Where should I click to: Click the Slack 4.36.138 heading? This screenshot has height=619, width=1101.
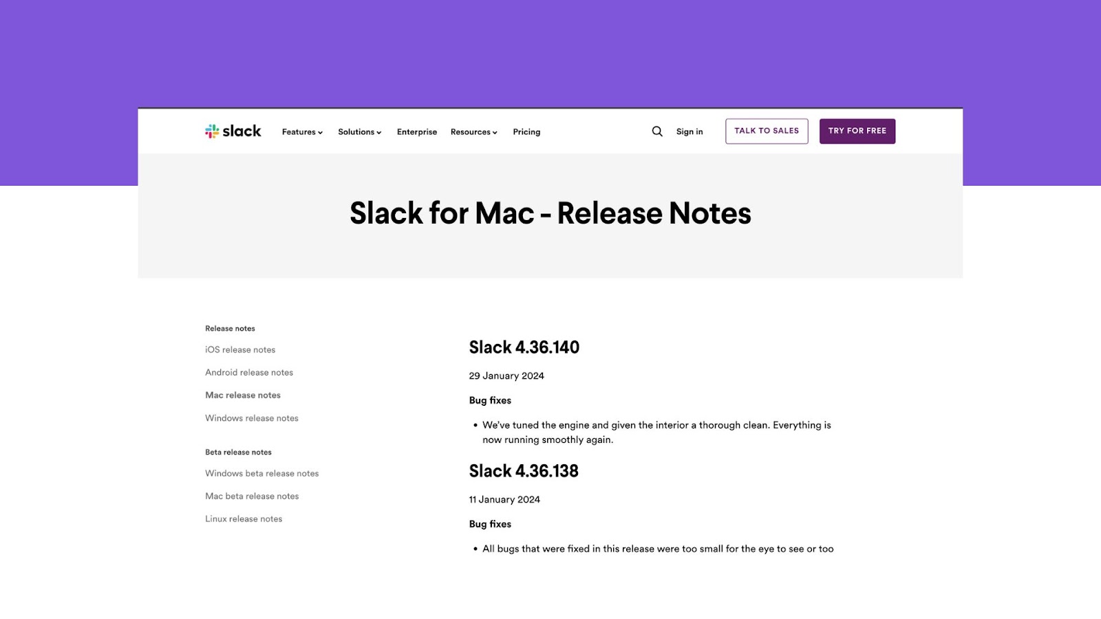[524, 471]
